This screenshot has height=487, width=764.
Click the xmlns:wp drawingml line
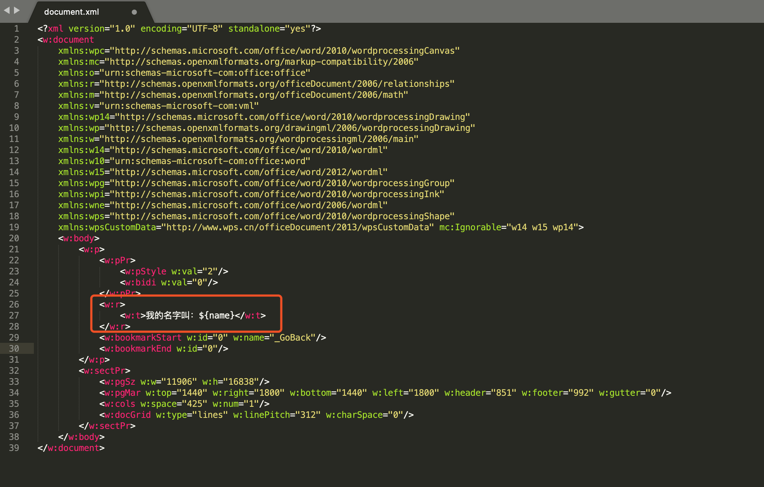[x=267, y=128]
